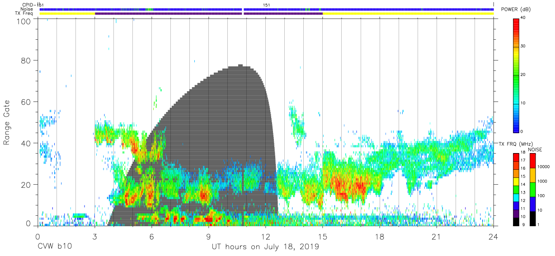Viewport: 555px width, 256px height.
Task: Click the x-axis title with July 18, 2019
Action: pyautogui.click(x=265, y=247)
